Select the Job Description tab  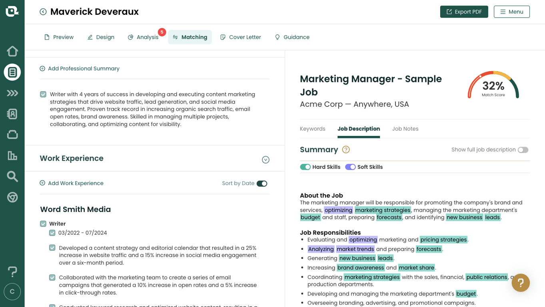pyautogui.click(x=359, y=129)
